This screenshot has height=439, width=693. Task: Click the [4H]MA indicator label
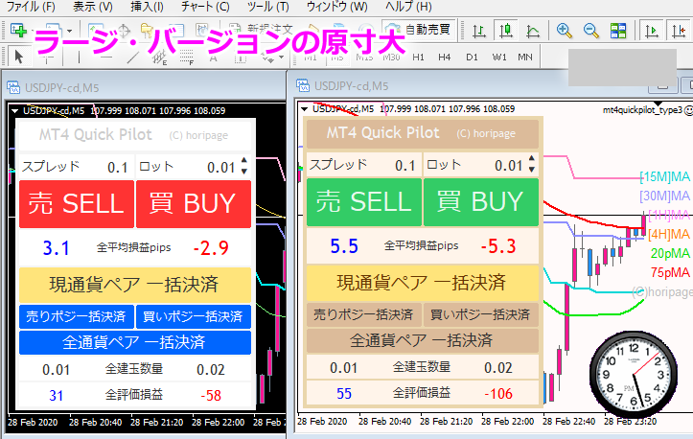(669, 234)
